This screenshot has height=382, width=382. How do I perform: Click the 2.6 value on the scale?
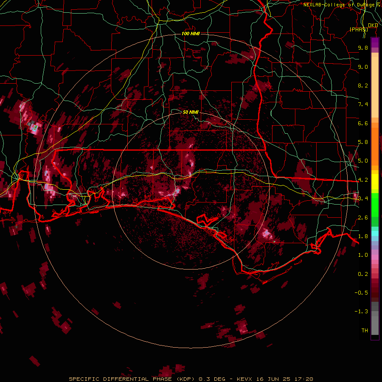coord(363,218)
